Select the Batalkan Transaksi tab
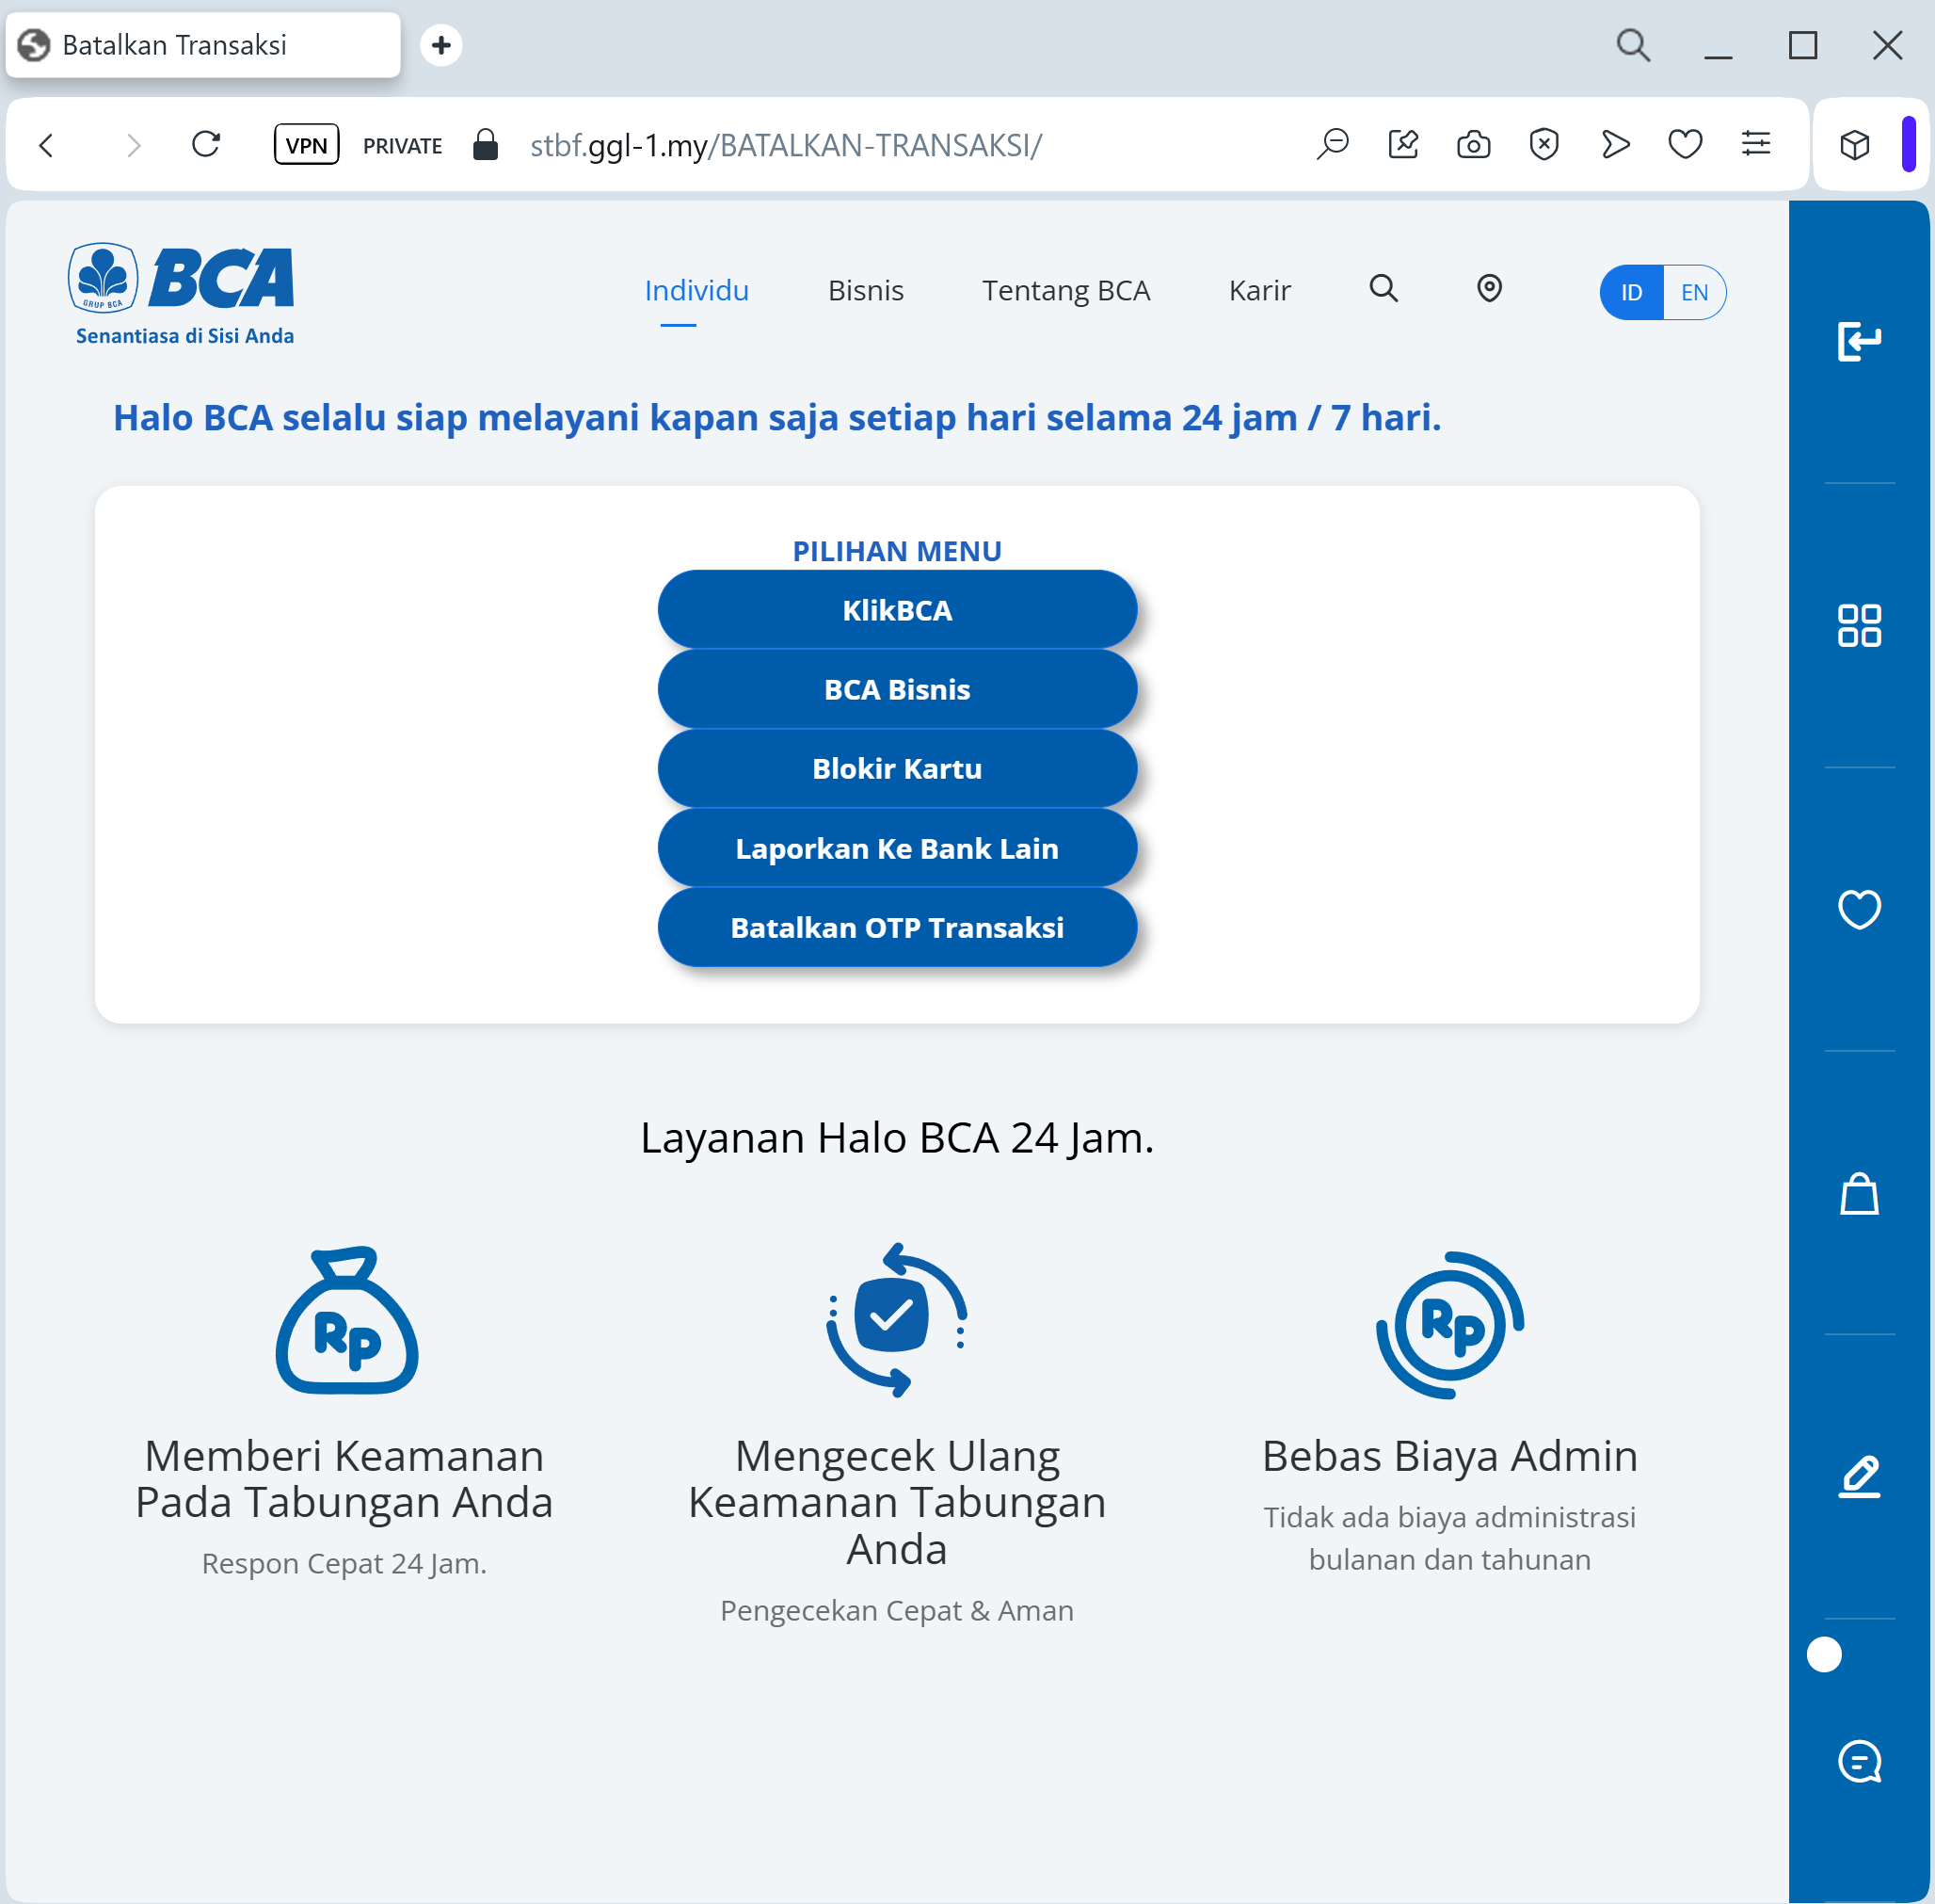Screen dimensions: 1935x1904 click(x=203, y=45)
